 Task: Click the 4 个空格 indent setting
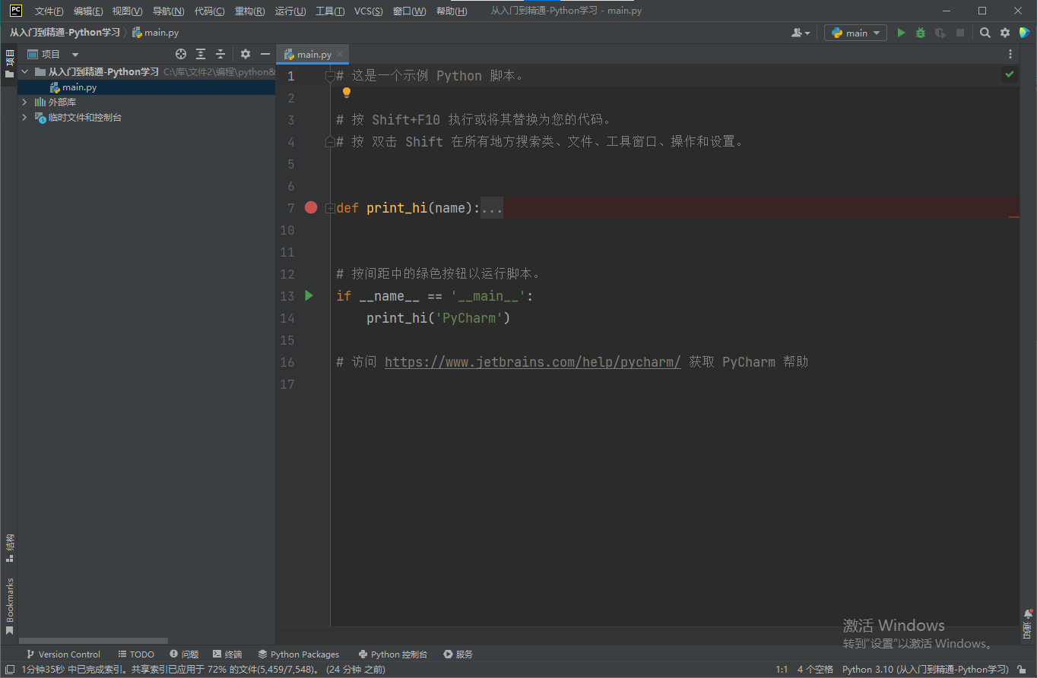[815, 670]
